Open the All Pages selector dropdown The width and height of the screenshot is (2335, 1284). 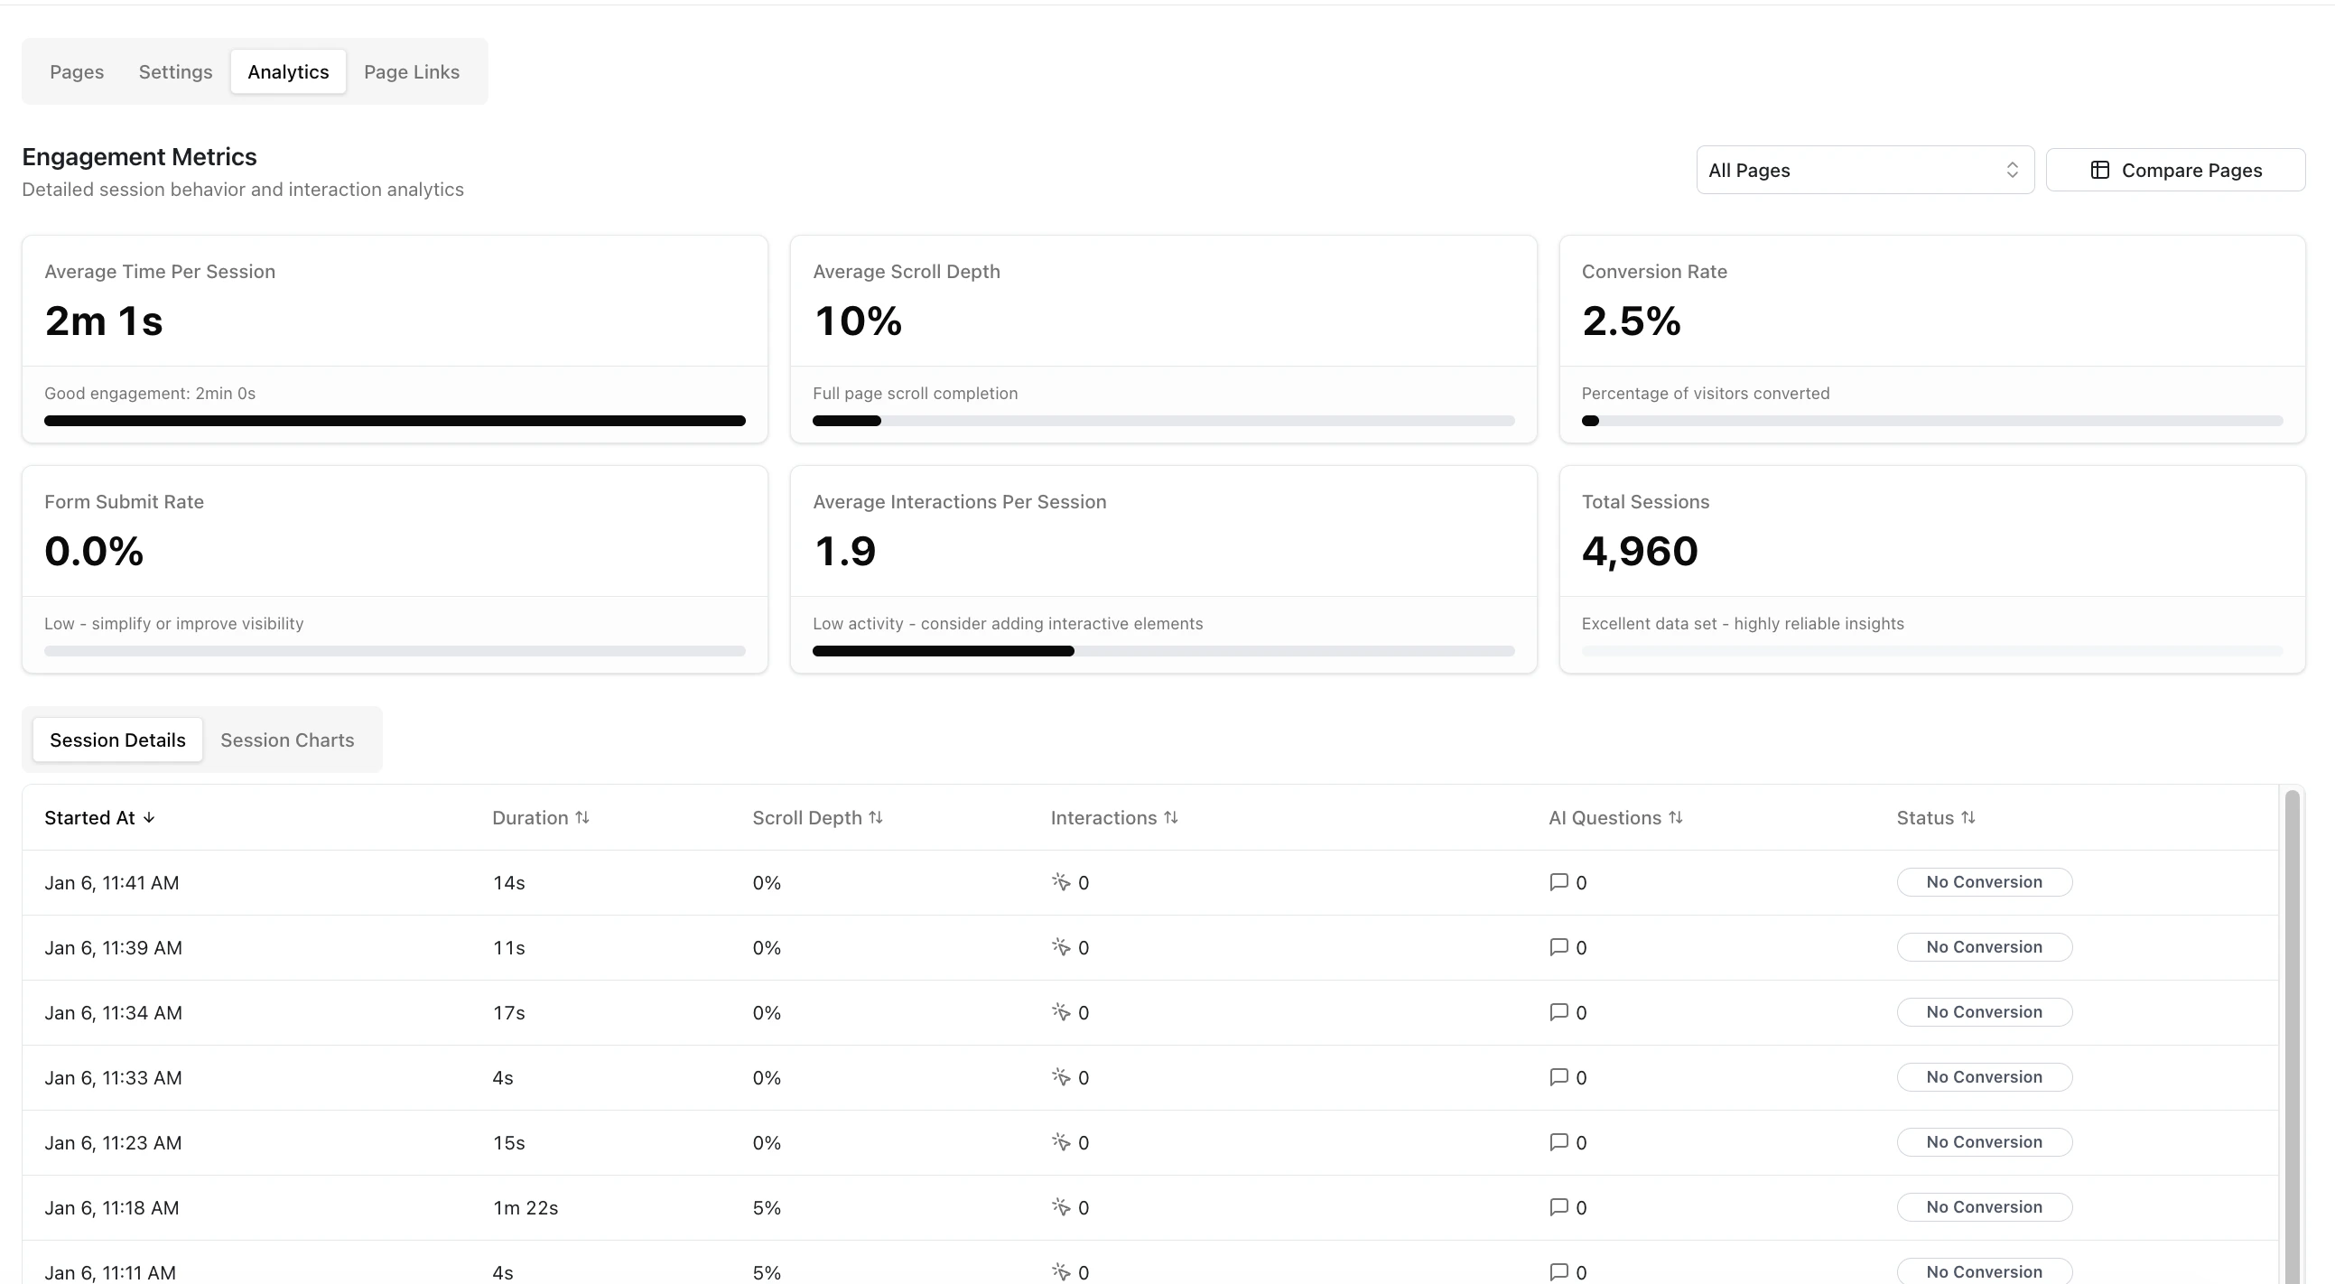pyautogui.click(x=1864, y=170)
